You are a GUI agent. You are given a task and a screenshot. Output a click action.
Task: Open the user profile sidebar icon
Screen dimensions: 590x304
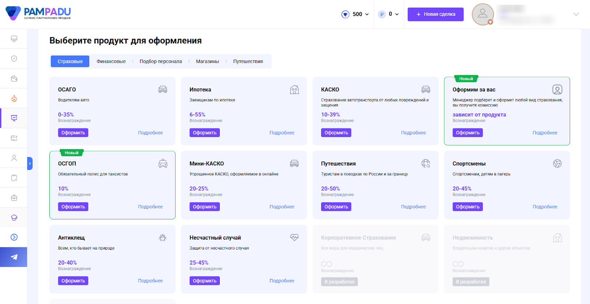pos(14,158)
